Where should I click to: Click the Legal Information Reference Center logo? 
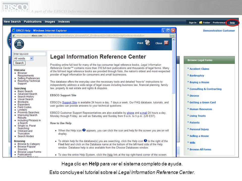19,44
